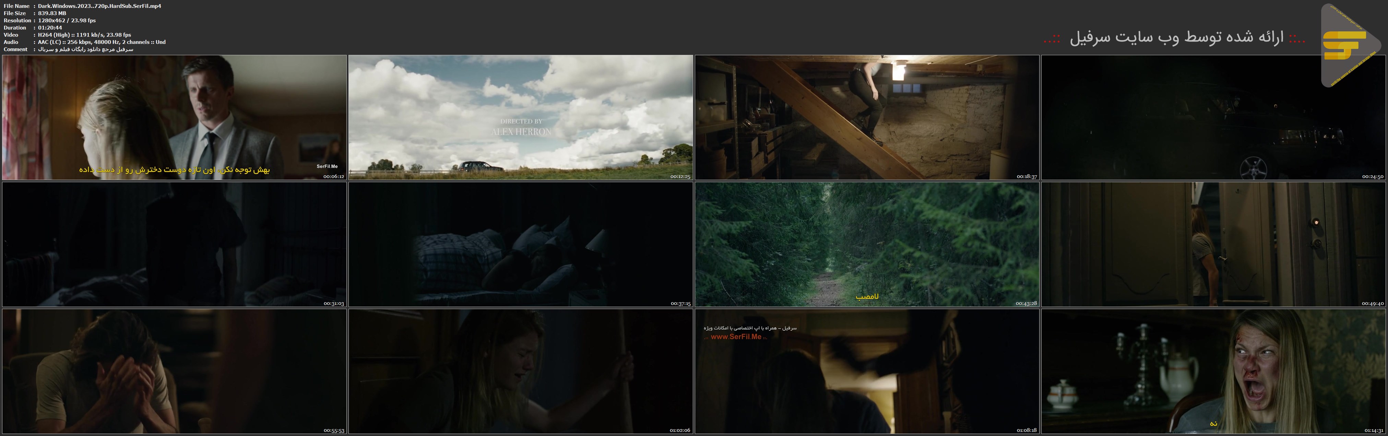This screenshot has width=1388, height=436.
Task: Select the dark bedroom silhouette frame at 00:31:03
Action: pos(174,244)
